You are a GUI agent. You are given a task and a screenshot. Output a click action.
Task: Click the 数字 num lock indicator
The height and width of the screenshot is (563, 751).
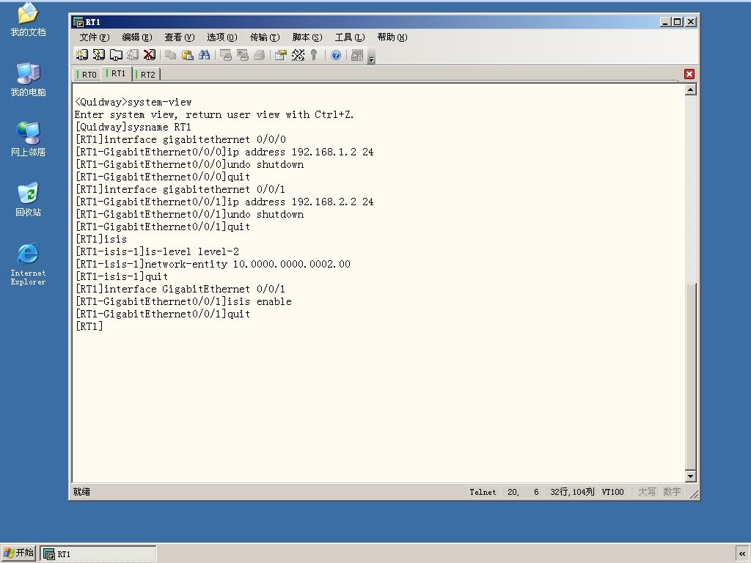pyautogui.click(x=672, y=492)
